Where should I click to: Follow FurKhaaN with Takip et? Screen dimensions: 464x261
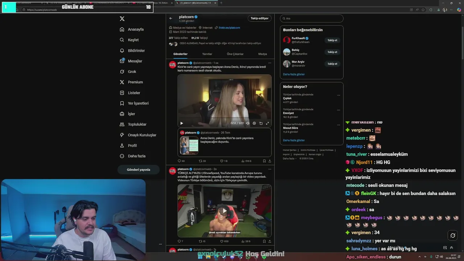[332, 40]
